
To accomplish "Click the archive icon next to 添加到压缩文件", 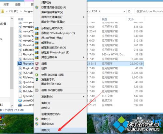I will click(x=37, y=28).
